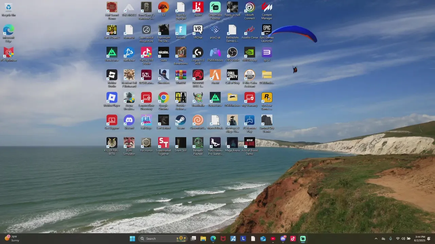Select the Ready or Not shortcut
The image size is (435, 244).
232,9
